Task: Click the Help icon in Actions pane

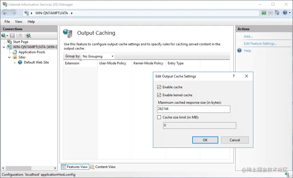Action: pos(239,50)
